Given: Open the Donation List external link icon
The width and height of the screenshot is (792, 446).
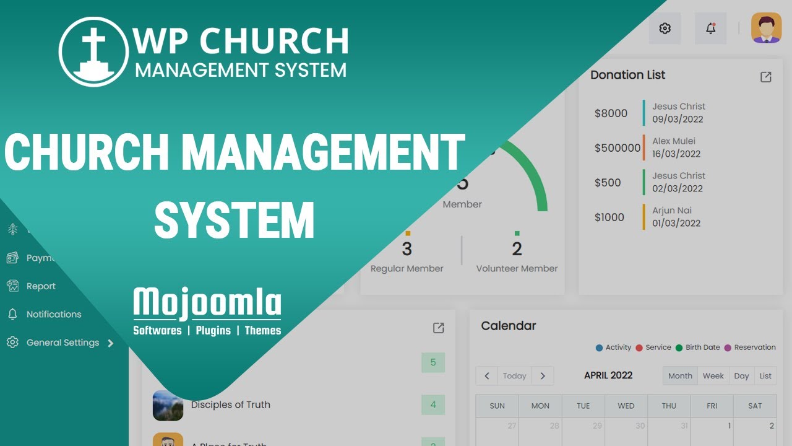Looking at the screenshot, I should (x=766, y=77).
